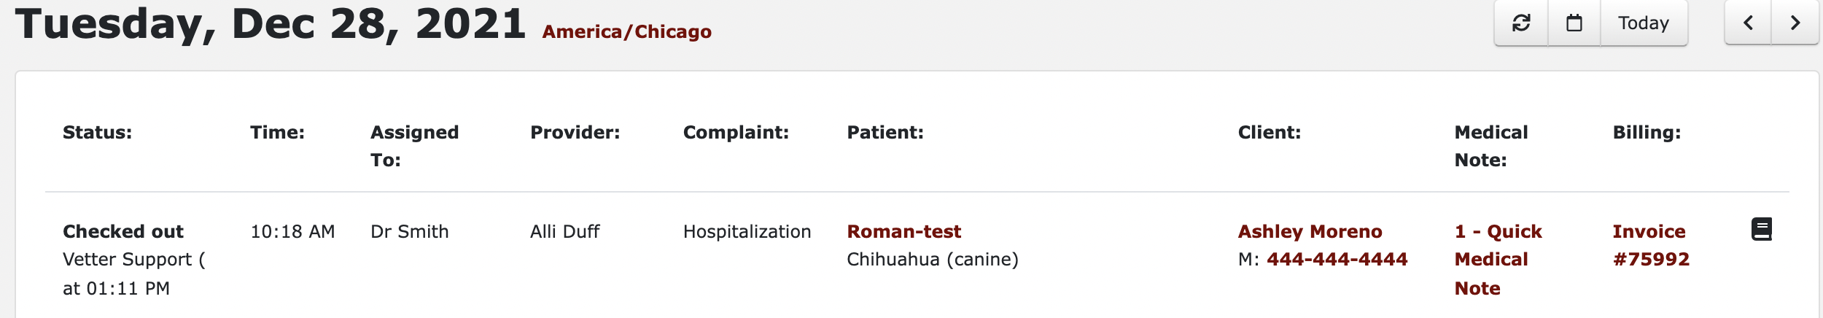Image resolution: width=1823 pixels, height=318 pixels.
Task: Jump to Today's schedule
Action: 1644,23
